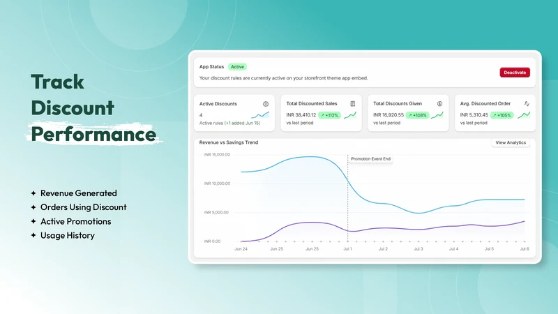Click the 'INR 0.00' axis label
Screen dimensions: 558x314
coord(212,241)
